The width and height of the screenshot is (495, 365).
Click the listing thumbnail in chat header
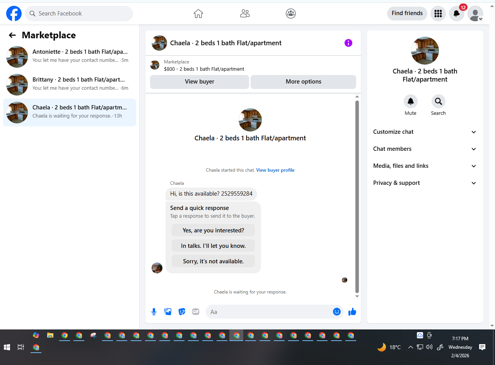[159, 43]
